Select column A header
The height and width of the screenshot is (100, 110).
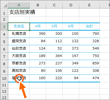coord(19,5)
